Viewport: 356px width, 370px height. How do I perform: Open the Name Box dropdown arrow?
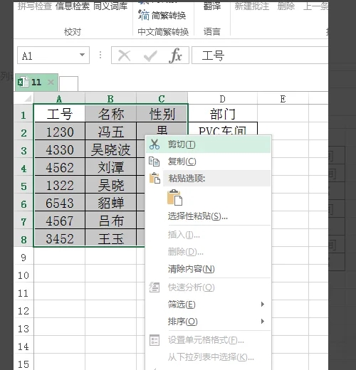point(82,55)
